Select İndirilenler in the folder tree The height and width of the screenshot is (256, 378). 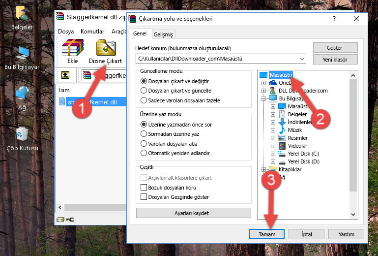pos(300,122)
